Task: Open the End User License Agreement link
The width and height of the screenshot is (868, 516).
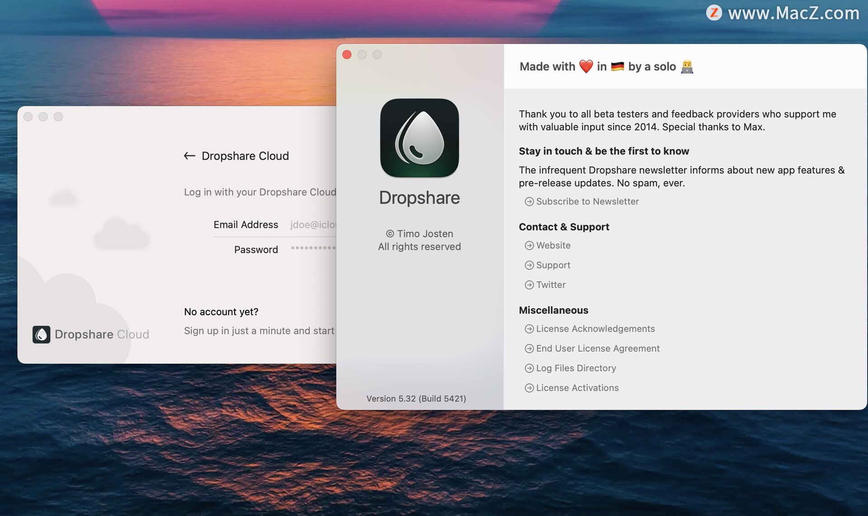Action: [x=598, y=349]
